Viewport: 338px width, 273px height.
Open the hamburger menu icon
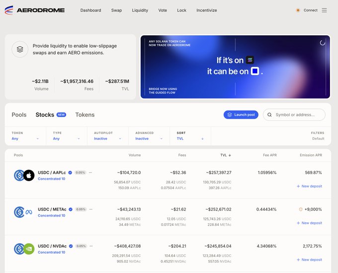click(324, 10)
